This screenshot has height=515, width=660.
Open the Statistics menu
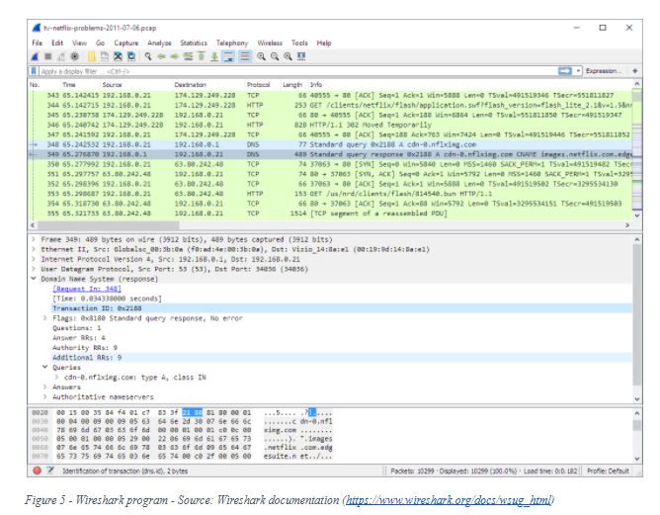(x=194, y=43)
